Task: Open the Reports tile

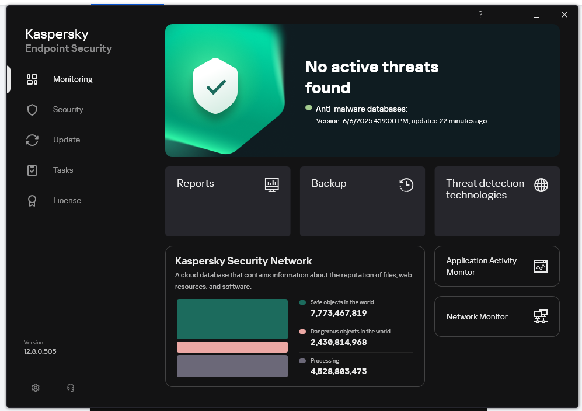Action: click(x=228, y=201)
